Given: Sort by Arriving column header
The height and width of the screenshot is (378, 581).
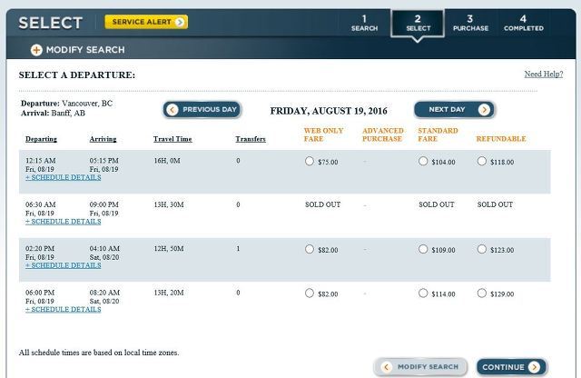Looking at the screenshot, I should click(x=103, y=139).
